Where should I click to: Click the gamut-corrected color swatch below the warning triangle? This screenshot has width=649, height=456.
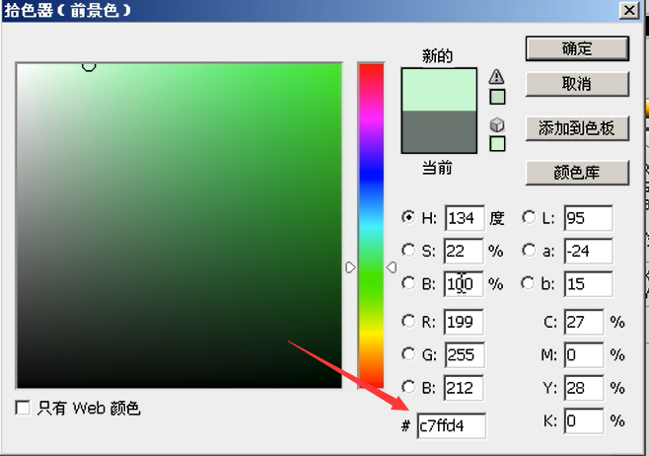pos(497,98)
